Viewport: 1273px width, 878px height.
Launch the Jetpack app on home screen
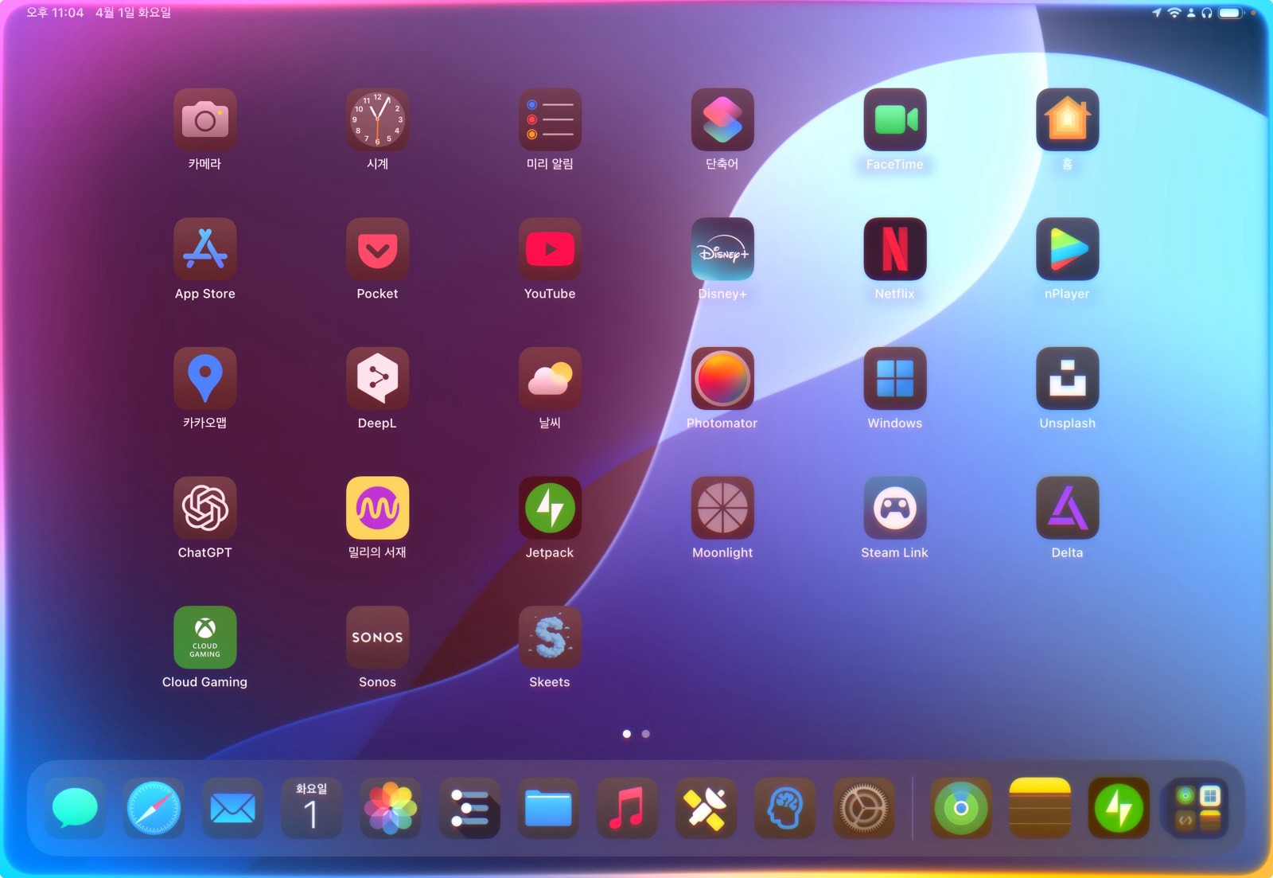click(x=550, y=508)
